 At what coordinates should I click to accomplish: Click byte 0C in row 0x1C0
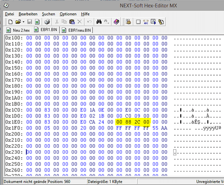pos(137,110)
